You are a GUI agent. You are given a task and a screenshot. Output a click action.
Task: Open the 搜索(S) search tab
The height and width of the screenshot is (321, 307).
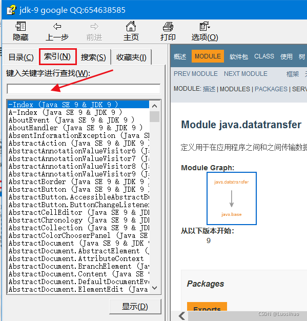pos(93,57)
